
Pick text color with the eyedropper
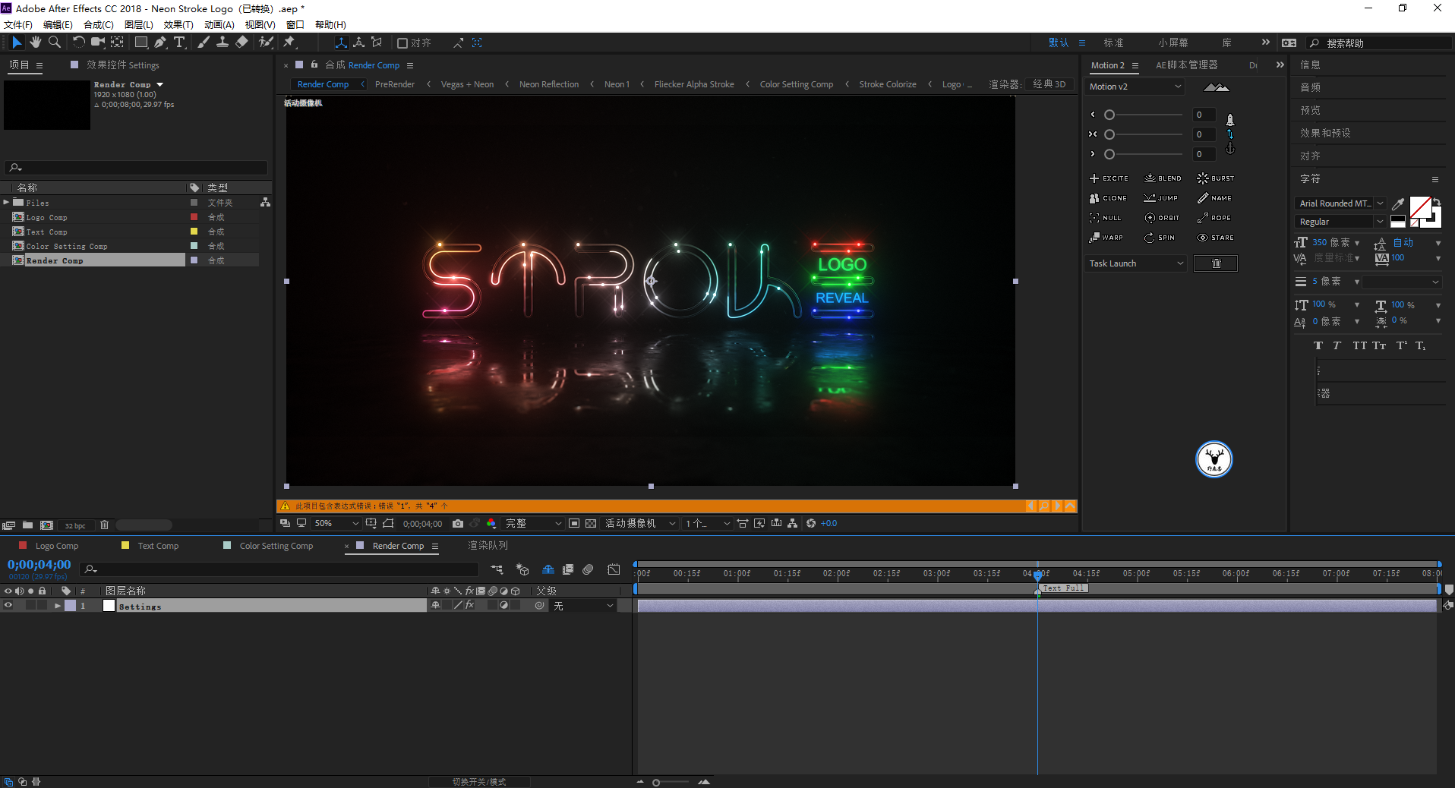1398,203
